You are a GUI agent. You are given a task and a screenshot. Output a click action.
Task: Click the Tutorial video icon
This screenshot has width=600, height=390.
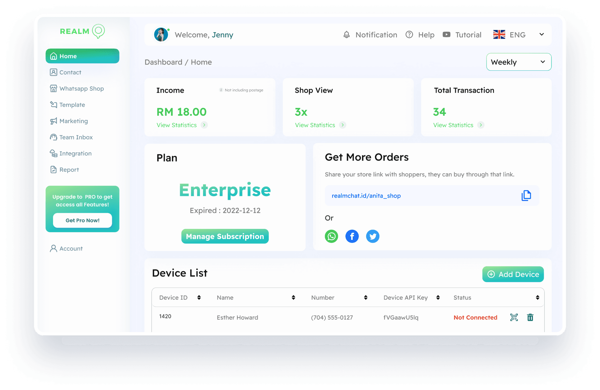coord(446,35)
